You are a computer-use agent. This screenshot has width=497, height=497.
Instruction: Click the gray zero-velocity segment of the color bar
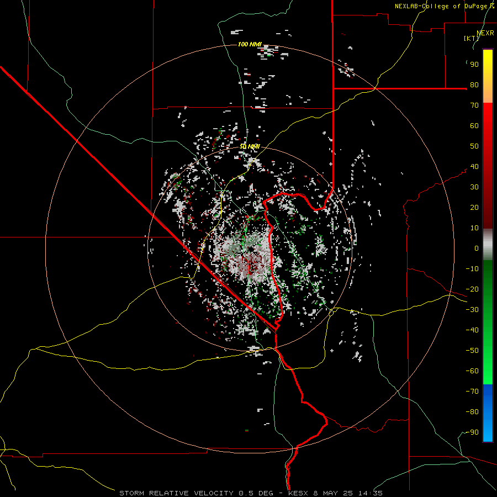coord(488,245)
